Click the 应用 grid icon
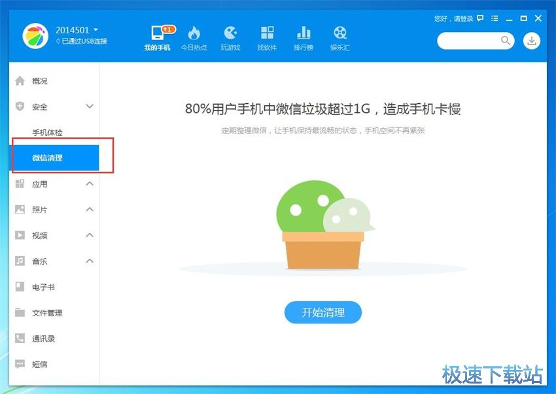The height and width of the screenshot is (394, 556). pos(20,184)
